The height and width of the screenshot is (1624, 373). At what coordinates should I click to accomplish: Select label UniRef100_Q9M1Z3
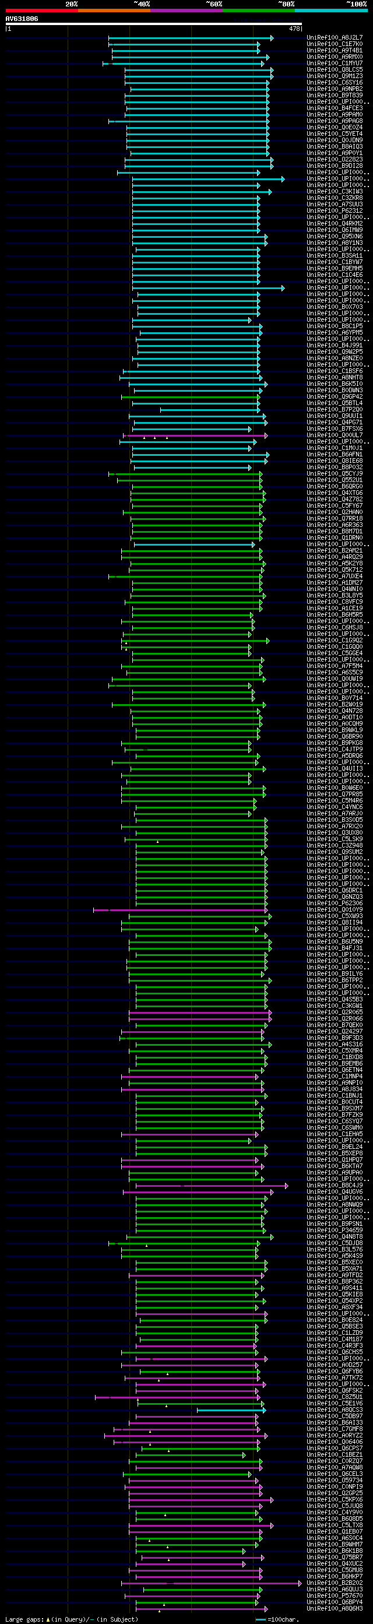tap(335, 76)
